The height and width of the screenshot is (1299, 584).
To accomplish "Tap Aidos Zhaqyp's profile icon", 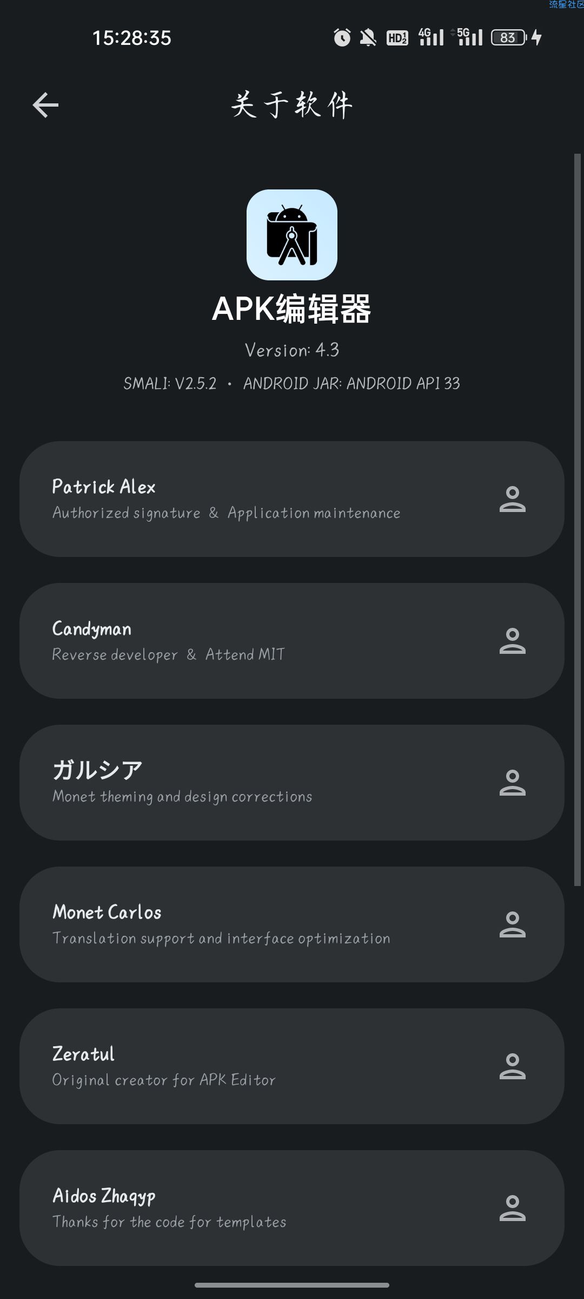I will coord(512,1208).
